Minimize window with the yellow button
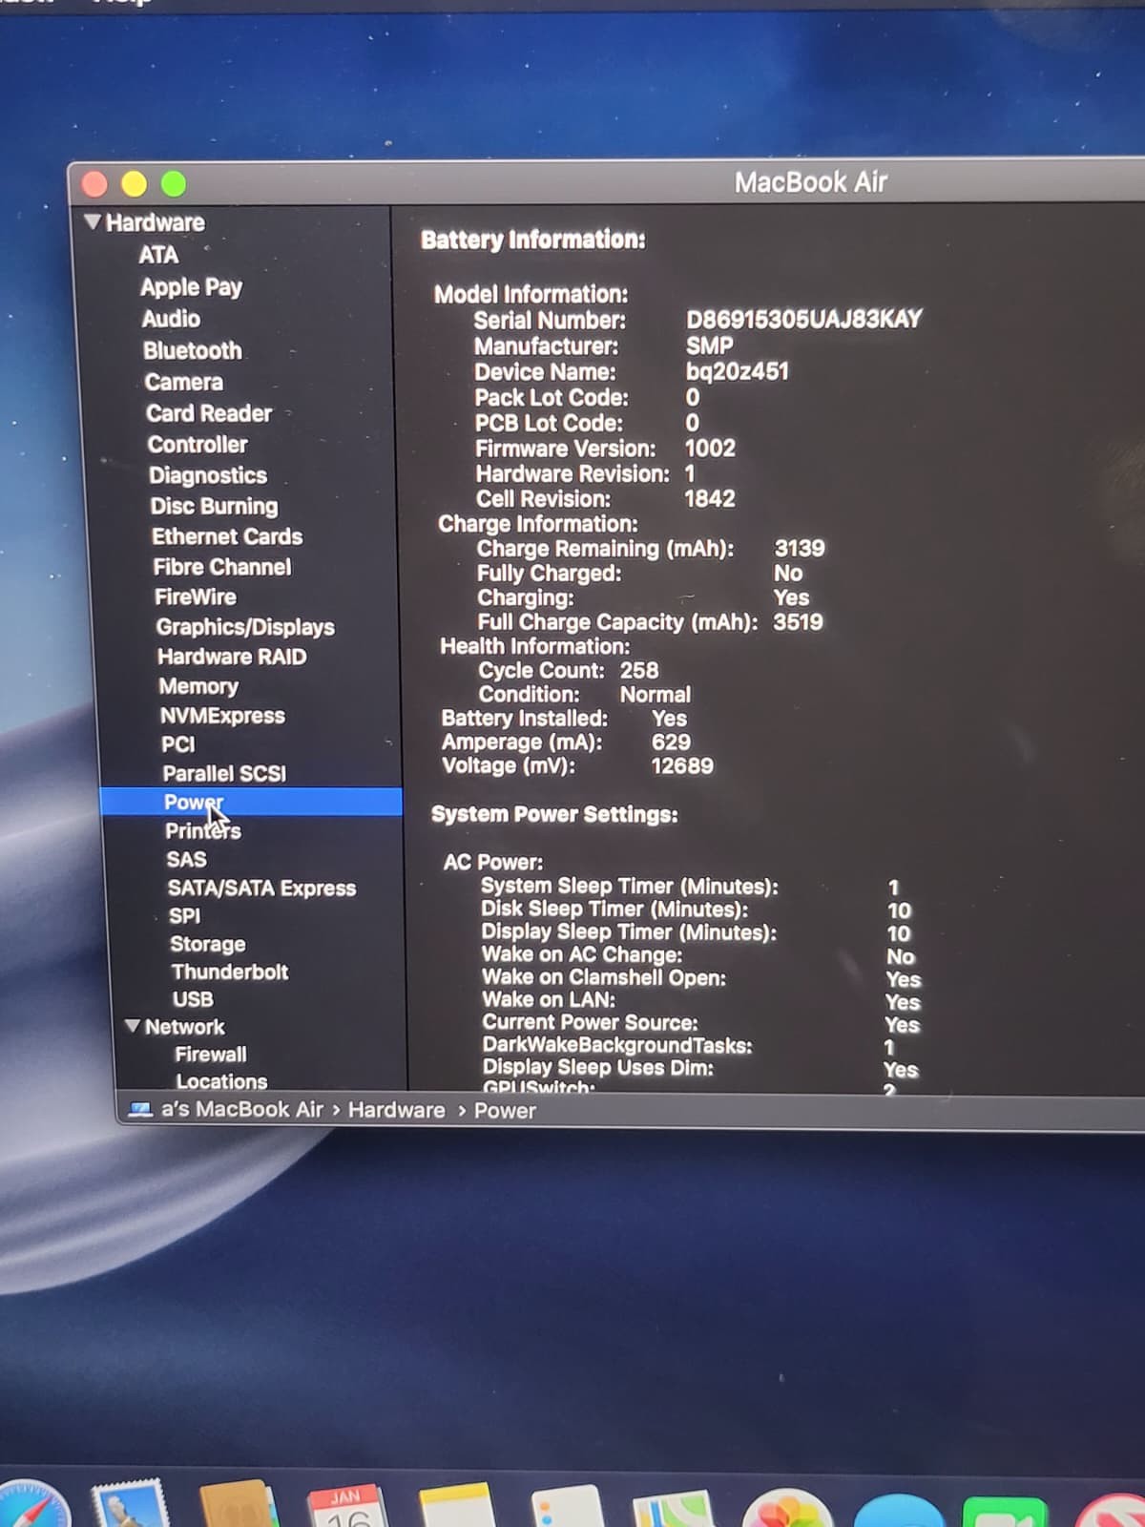This screenshot has width=1145, height=1527. pyautogui.click(x=135, y=183)
